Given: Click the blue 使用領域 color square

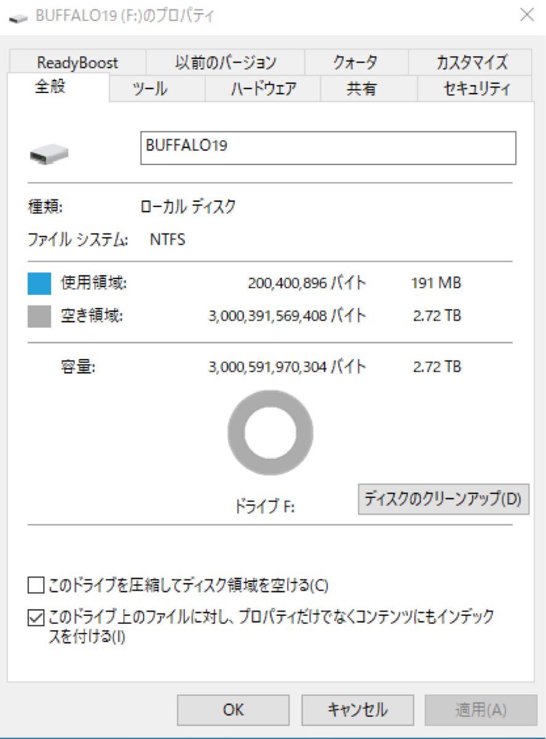Looking at the screenshot, I should click(x=39, y=282).
